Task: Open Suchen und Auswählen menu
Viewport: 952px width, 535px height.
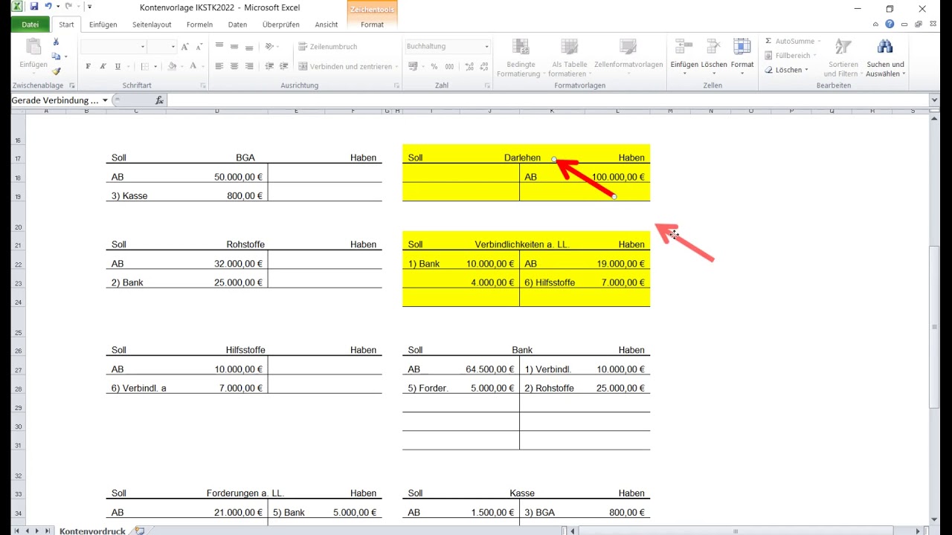Action: [x=885, y=57]
